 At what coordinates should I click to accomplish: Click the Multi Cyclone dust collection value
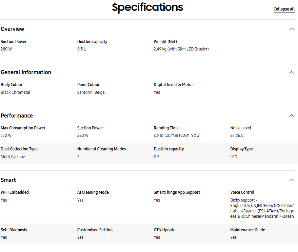pos(13,157)
